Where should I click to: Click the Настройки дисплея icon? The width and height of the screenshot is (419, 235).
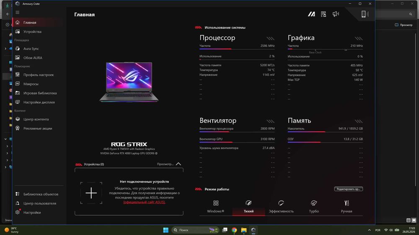tap(17, 102)
